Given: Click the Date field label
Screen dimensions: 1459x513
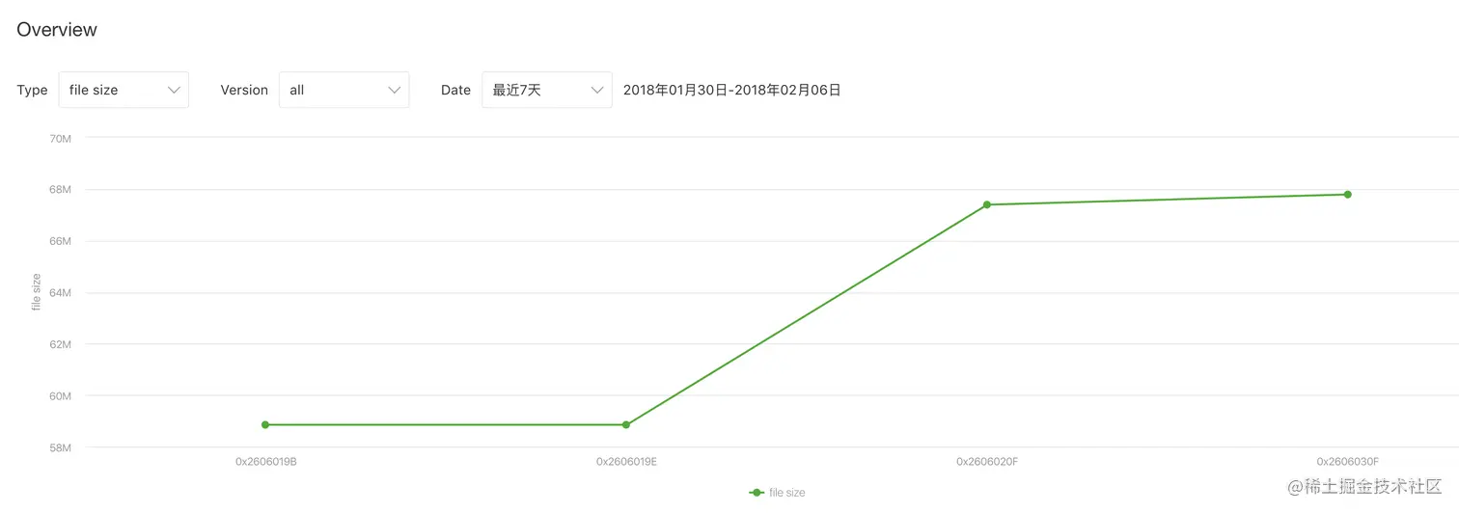Looking at the screenshot, I should tap(455, 90).
